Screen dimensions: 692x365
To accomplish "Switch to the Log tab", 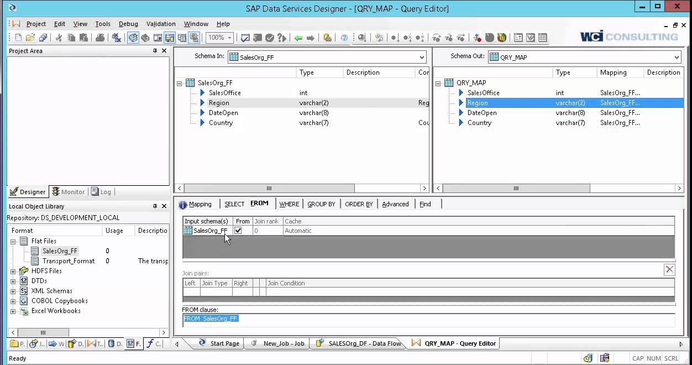I will tap(101, 192).
